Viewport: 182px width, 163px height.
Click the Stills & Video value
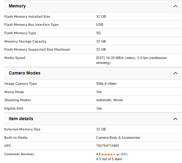coord(106,84)
